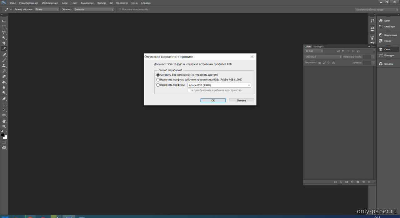Open 'Образец' Все слои dropdown
Screen dimensions: 400x218
[x=94, y=9]
